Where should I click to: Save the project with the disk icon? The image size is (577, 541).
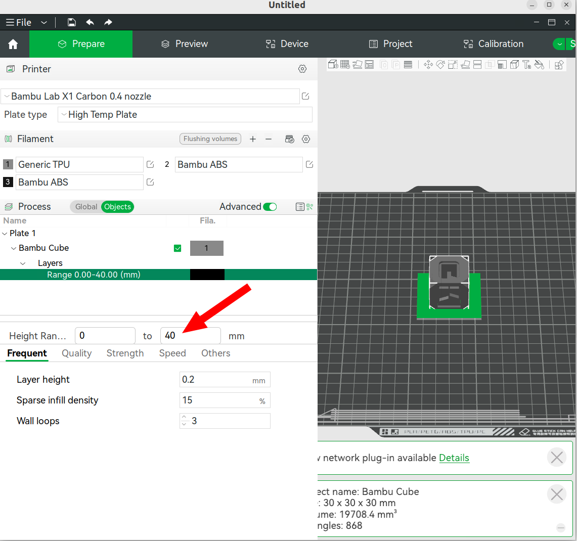pyautogui.click(x=71, y=22)
